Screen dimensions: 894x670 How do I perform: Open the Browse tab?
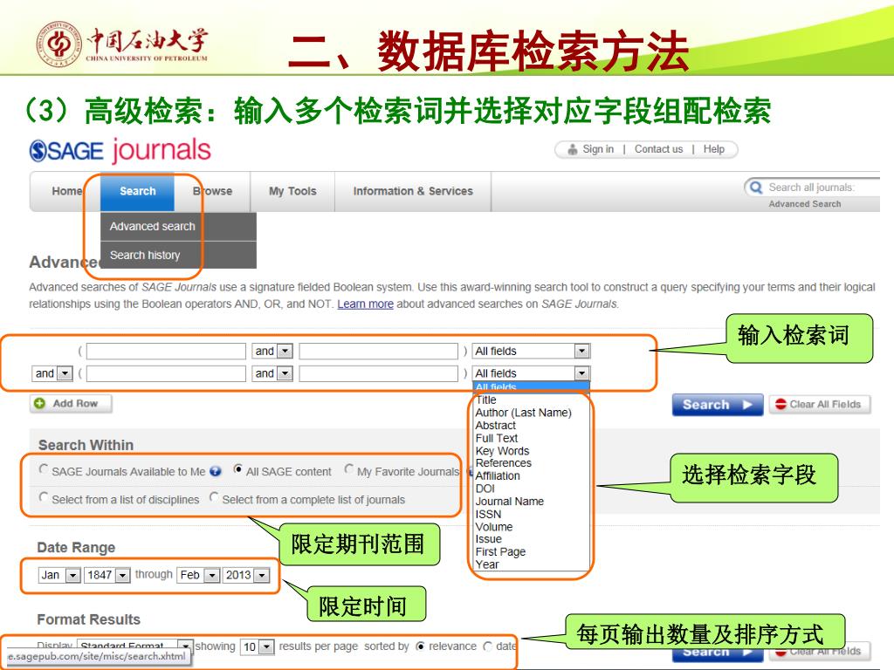pyautogui.click(x=213, y=191)
